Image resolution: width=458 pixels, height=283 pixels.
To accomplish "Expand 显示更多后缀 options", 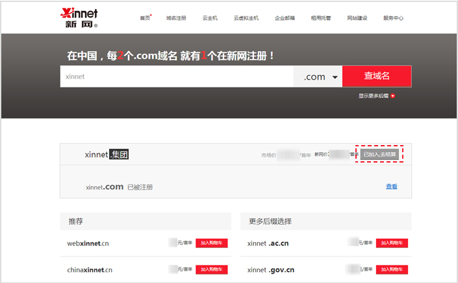I will (374, 96).
